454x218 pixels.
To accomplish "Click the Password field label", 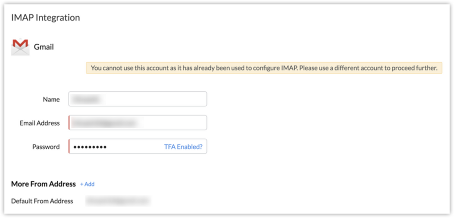I will point(46,147).
